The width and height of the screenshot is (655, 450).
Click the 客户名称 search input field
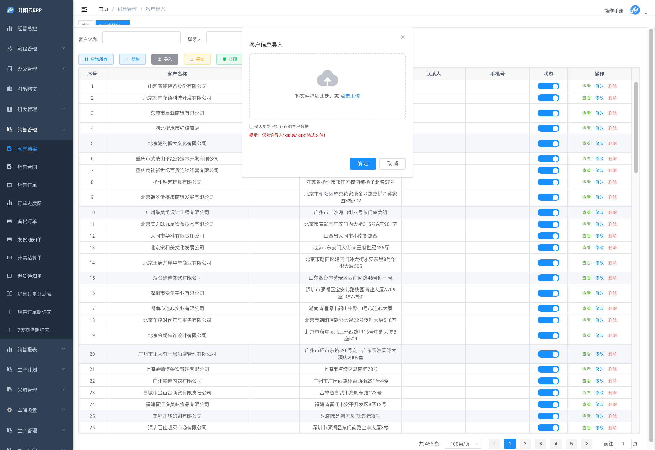pos(141,38)
